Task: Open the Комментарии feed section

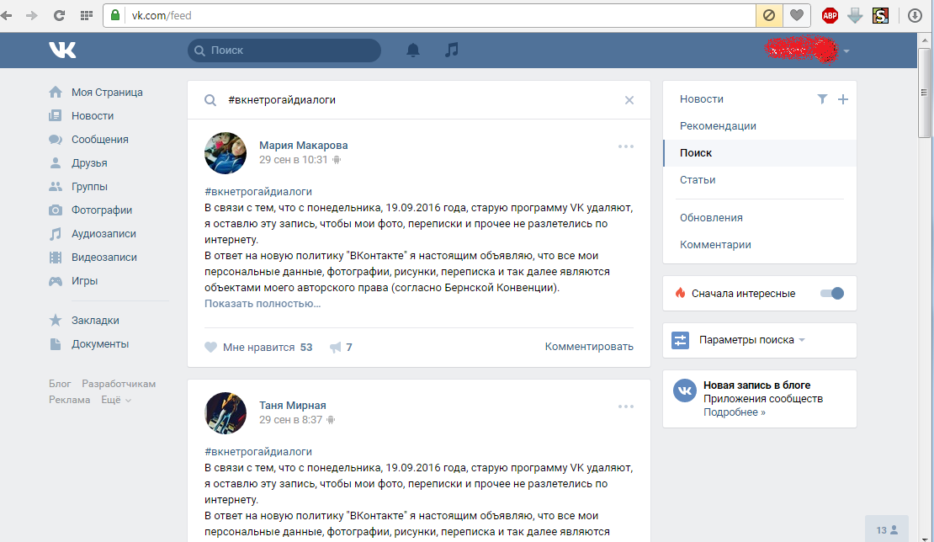Action: (715, 244)
